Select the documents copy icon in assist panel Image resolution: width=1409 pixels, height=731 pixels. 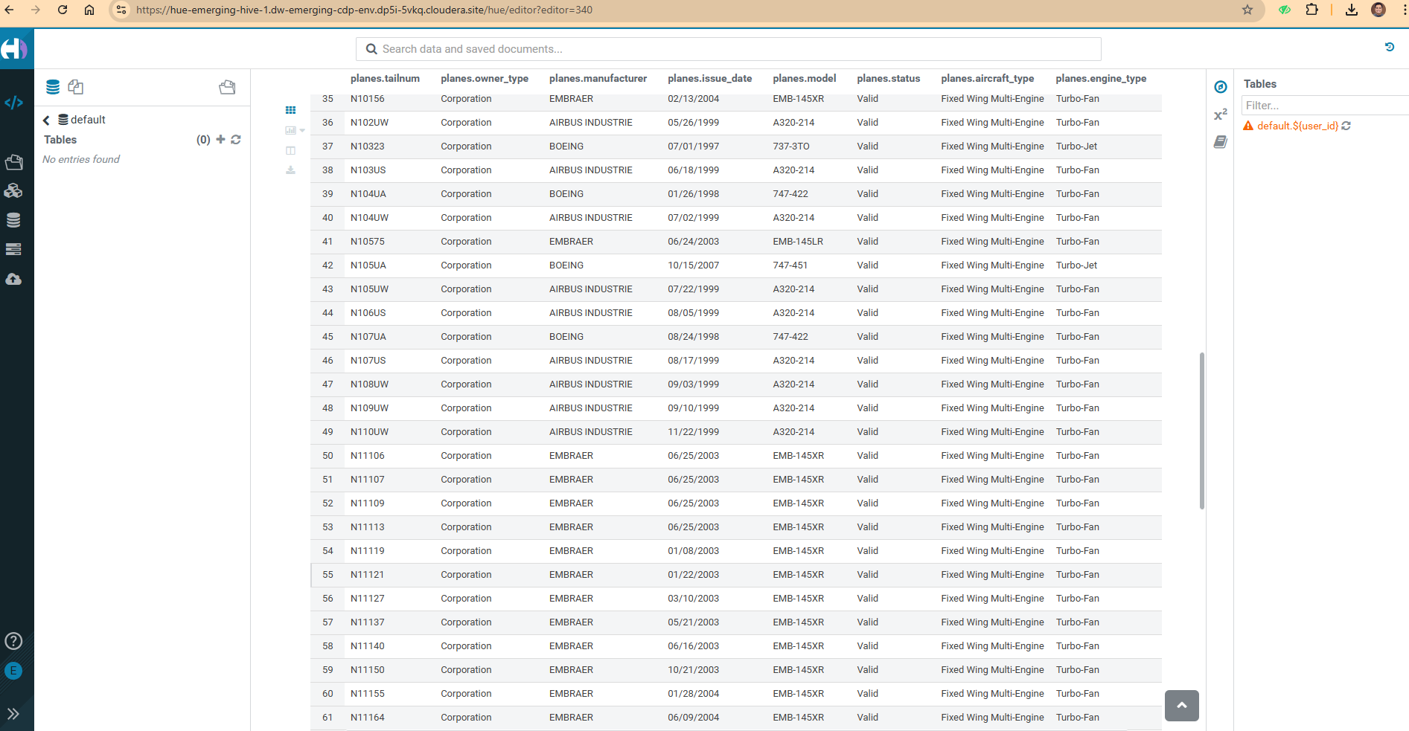pos(76,87)
